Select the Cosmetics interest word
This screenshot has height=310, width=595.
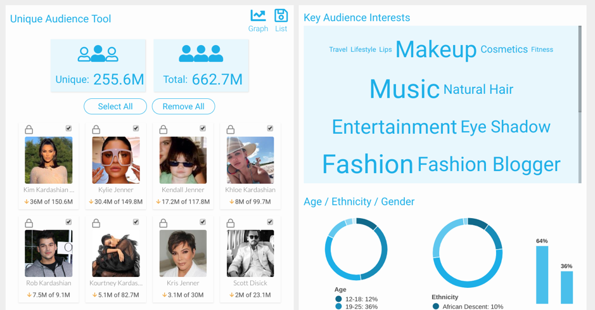point(504,49)
